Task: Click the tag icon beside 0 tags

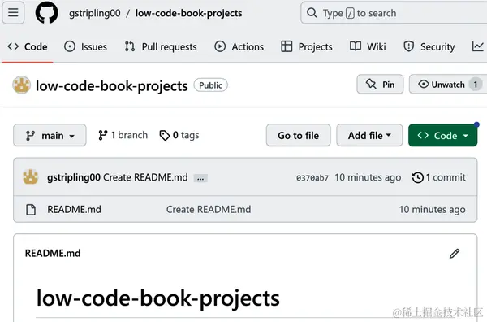Action: pyautogui.click(x=165, y=135)
